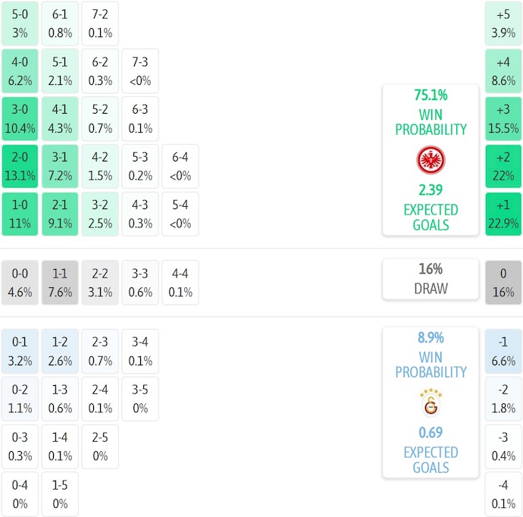
Task: Choose the 3-0 score box
Action: [x=20, y=118]
